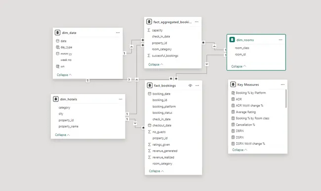Image resolution: width=321 pixels, height=191 pixels.
Task: Click the fact_aggregated_bookings table icon
Action: click(149, 22)
